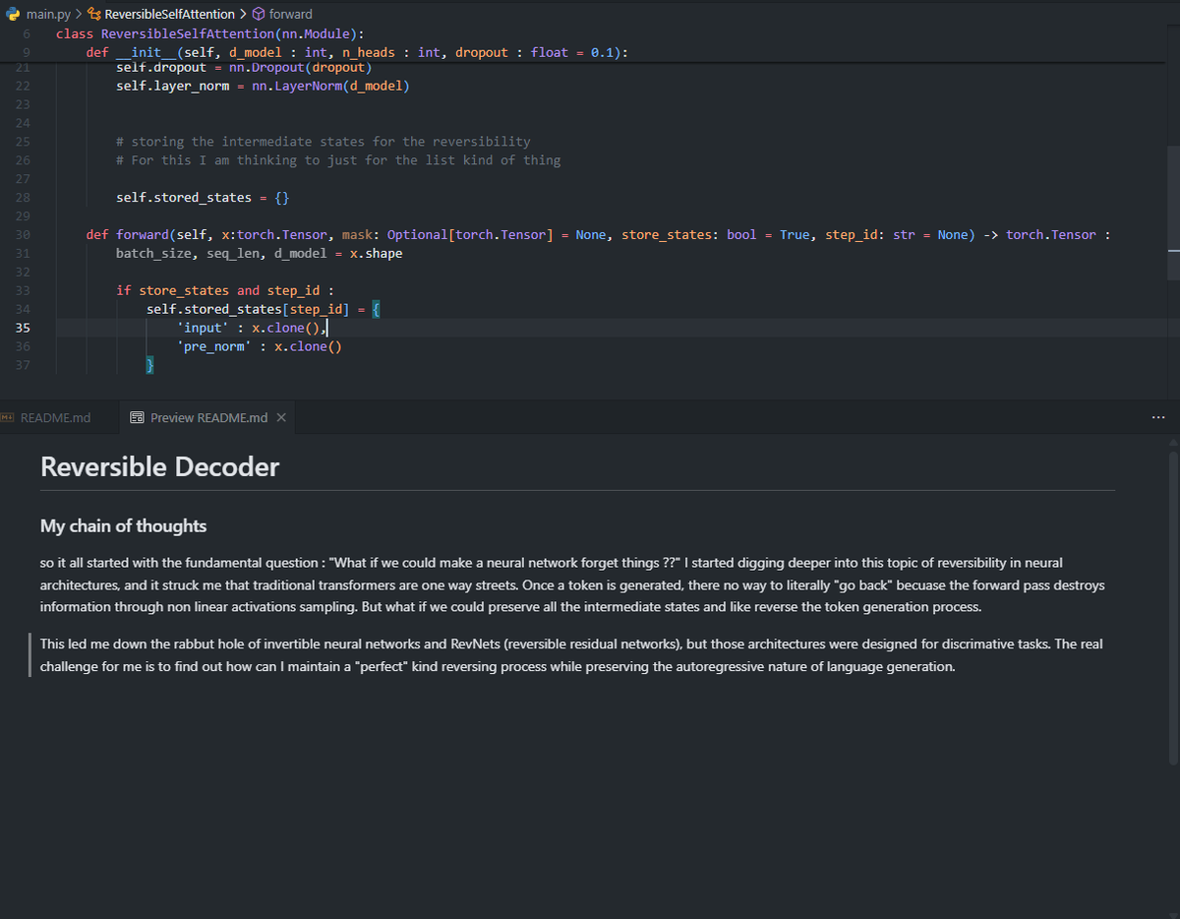Select the Preview README.md tab
This screenshot has height=919, width=1180.
pyautogui.click(x=208, y=418)
